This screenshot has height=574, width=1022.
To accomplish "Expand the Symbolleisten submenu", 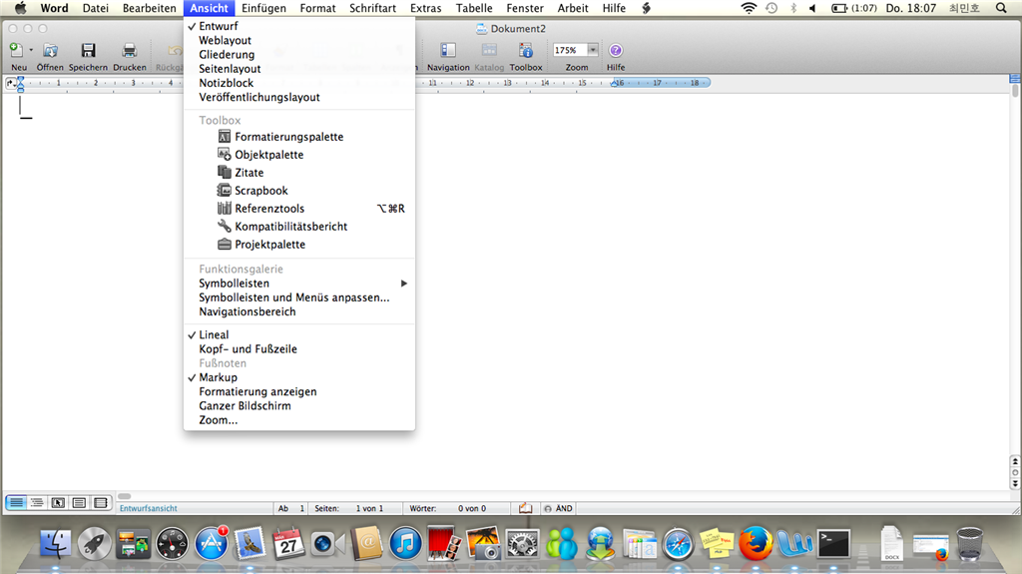I will point(299,284).
